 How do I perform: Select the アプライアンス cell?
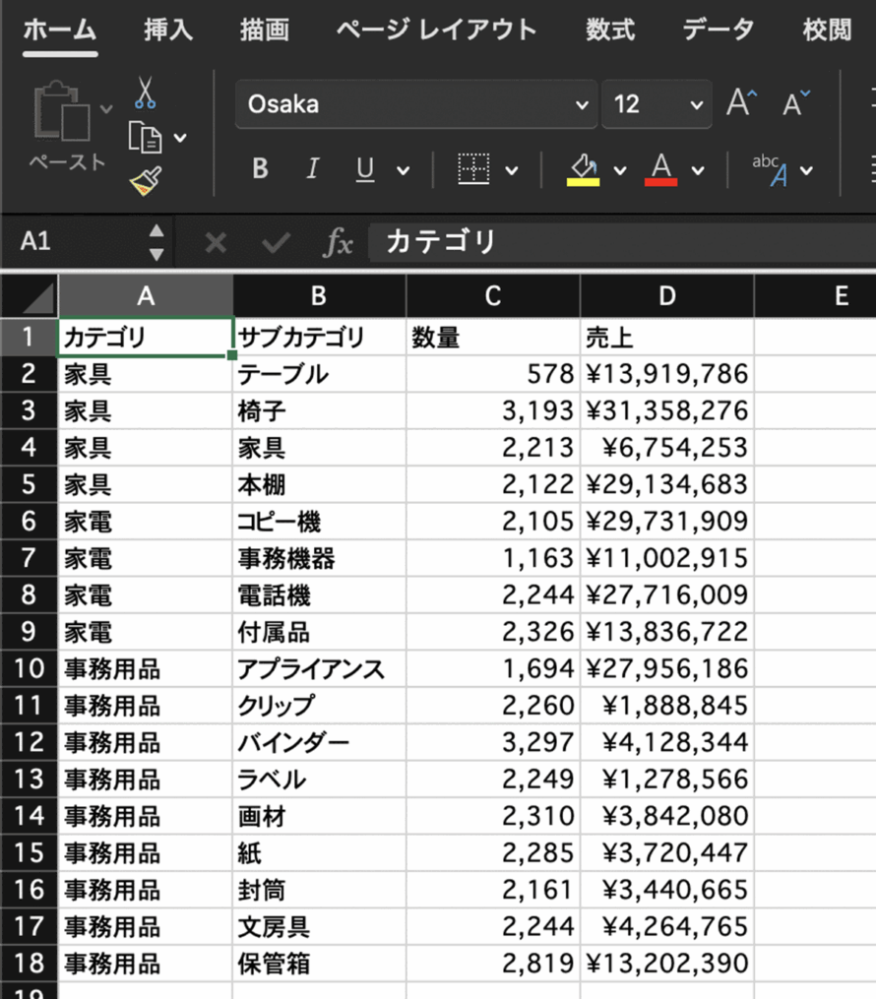pos(319,668)
